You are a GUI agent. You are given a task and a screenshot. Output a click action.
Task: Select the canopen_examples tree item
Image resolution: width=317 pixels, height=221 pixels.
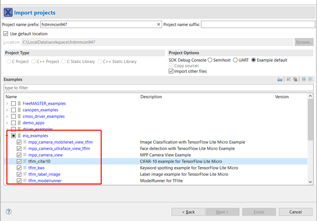click(41, 110)
